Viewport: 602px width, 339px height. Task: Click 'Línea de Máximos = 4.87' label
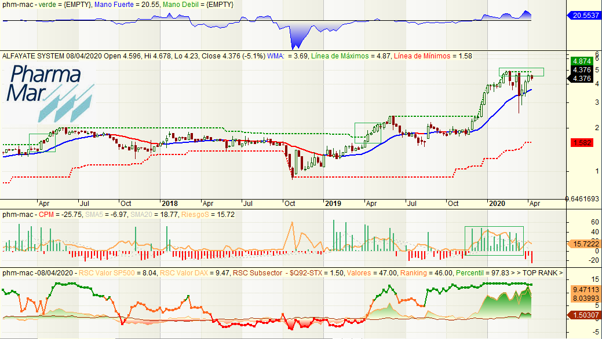[351, 56]
